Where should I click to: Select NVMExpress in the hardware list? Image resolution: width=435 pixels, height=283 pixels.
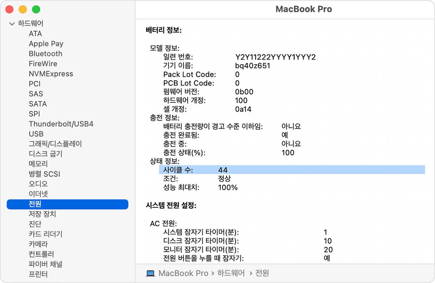point(51,74)
